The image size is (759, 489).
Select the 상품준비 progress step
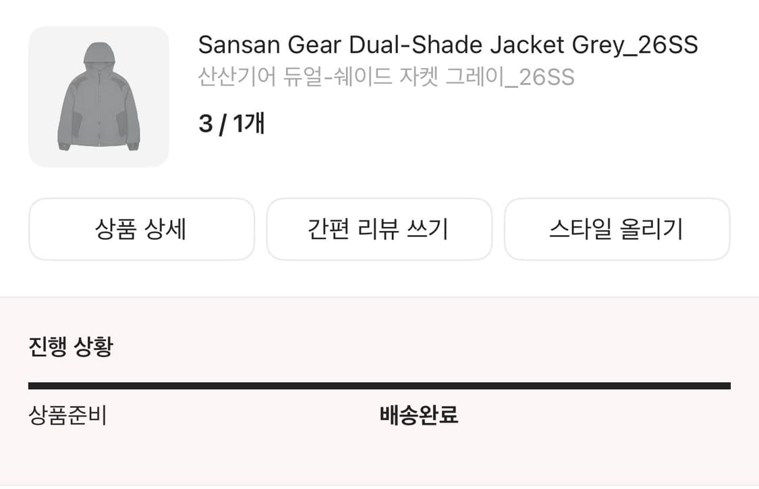pyautogui.click(x=67, y=415)
